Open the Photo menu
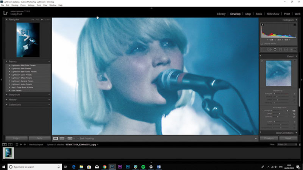 click(x=23, y=5)
